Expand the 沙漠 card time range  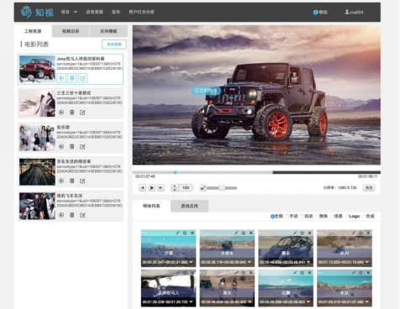pyautogui.click(x=191, y=262)
